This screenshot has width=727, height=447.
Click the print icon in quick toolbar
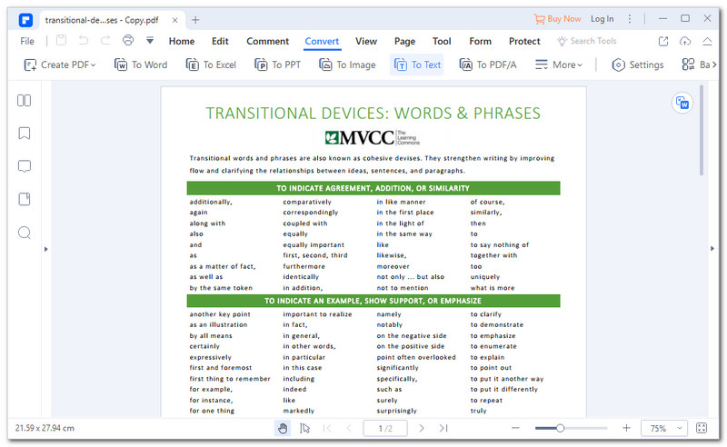(x=128, y=41)
